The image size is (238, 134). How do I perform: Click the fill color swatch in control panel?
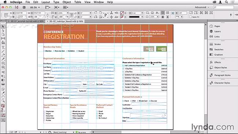tap(122, 13)
